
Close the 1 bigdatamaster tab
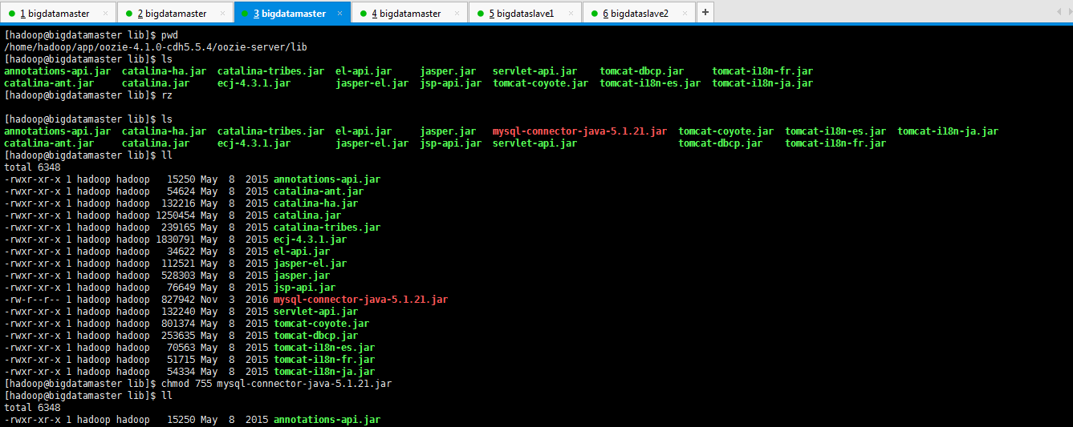click(x=106, y=14)
